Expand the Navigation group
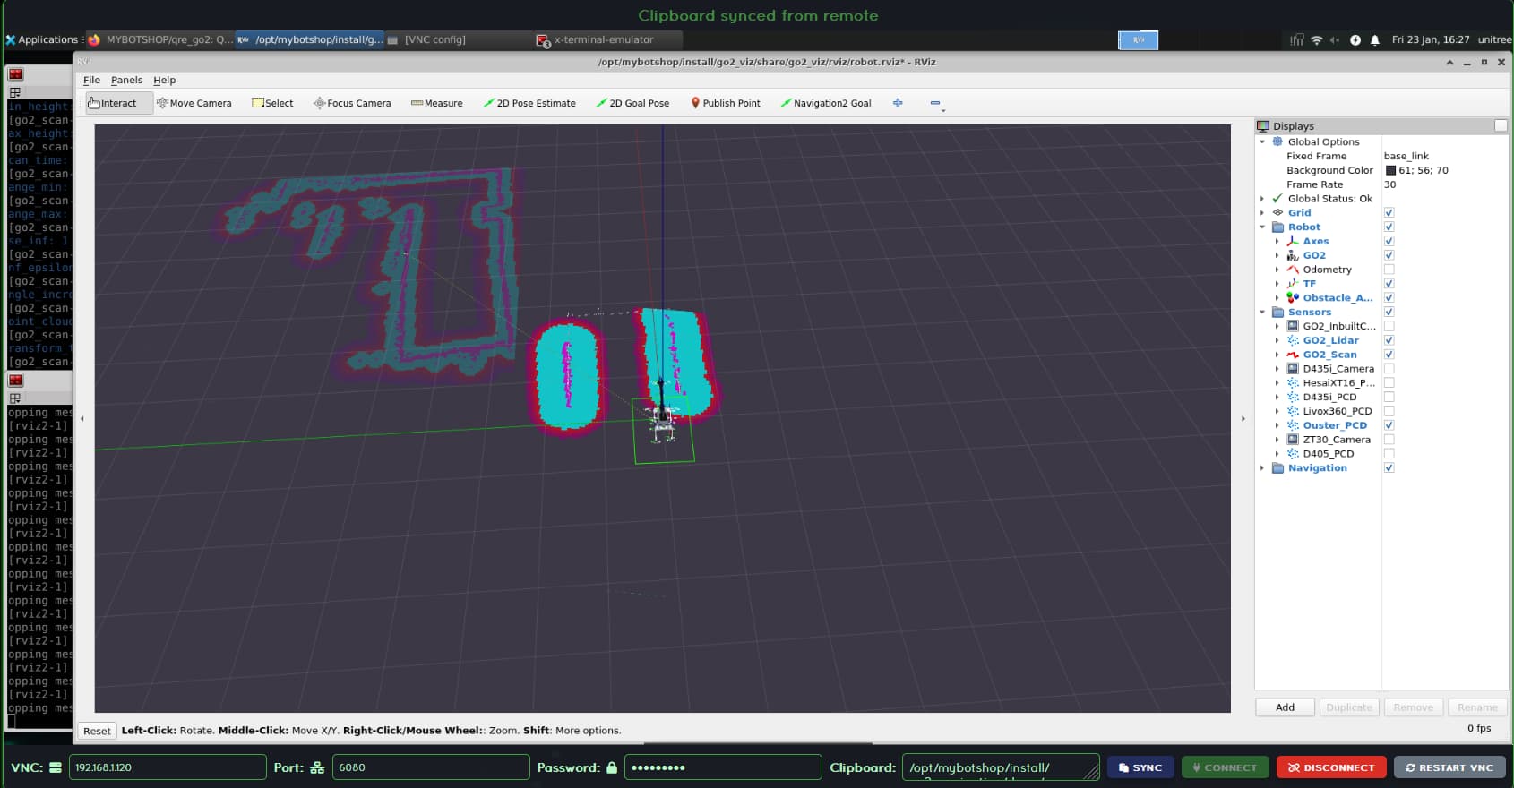 (x=1262, y=468)
